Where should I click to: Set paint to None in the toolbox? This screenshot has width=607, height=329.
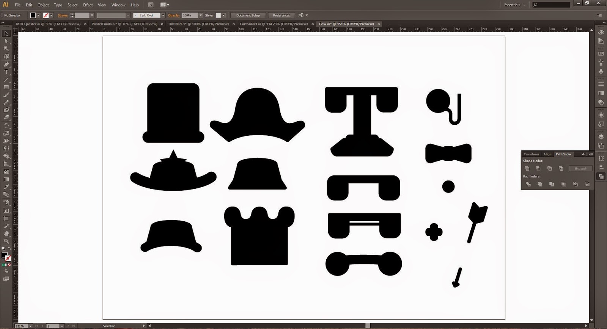coord(9,265)
